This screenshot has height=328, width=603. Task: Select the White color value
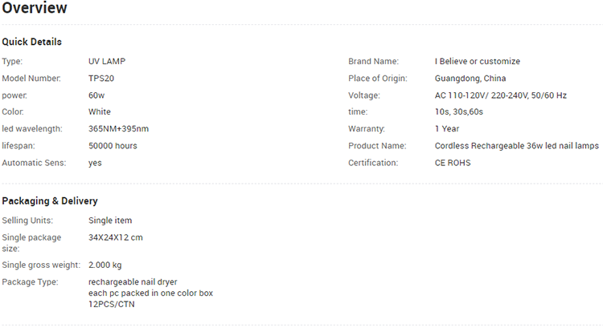pyautogui.click(x=100, y=111)
